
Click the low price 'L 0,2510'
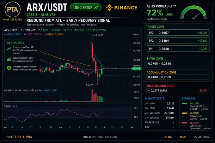click(67, 30)
